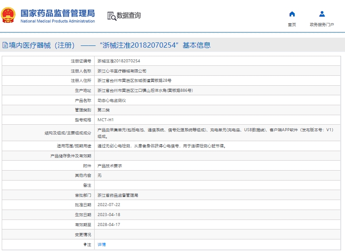
Task: Select intended use text 通过无创心电检测
Action: (x=162, y=146)
